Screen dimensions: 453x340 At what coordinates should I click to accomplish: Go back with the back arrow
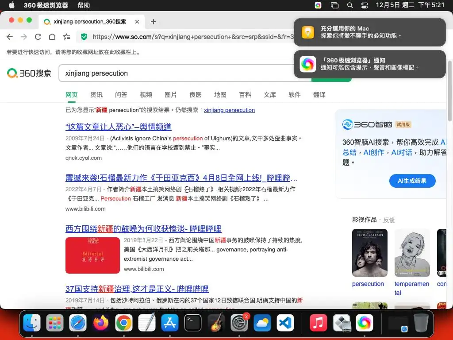tap(10, 37)
